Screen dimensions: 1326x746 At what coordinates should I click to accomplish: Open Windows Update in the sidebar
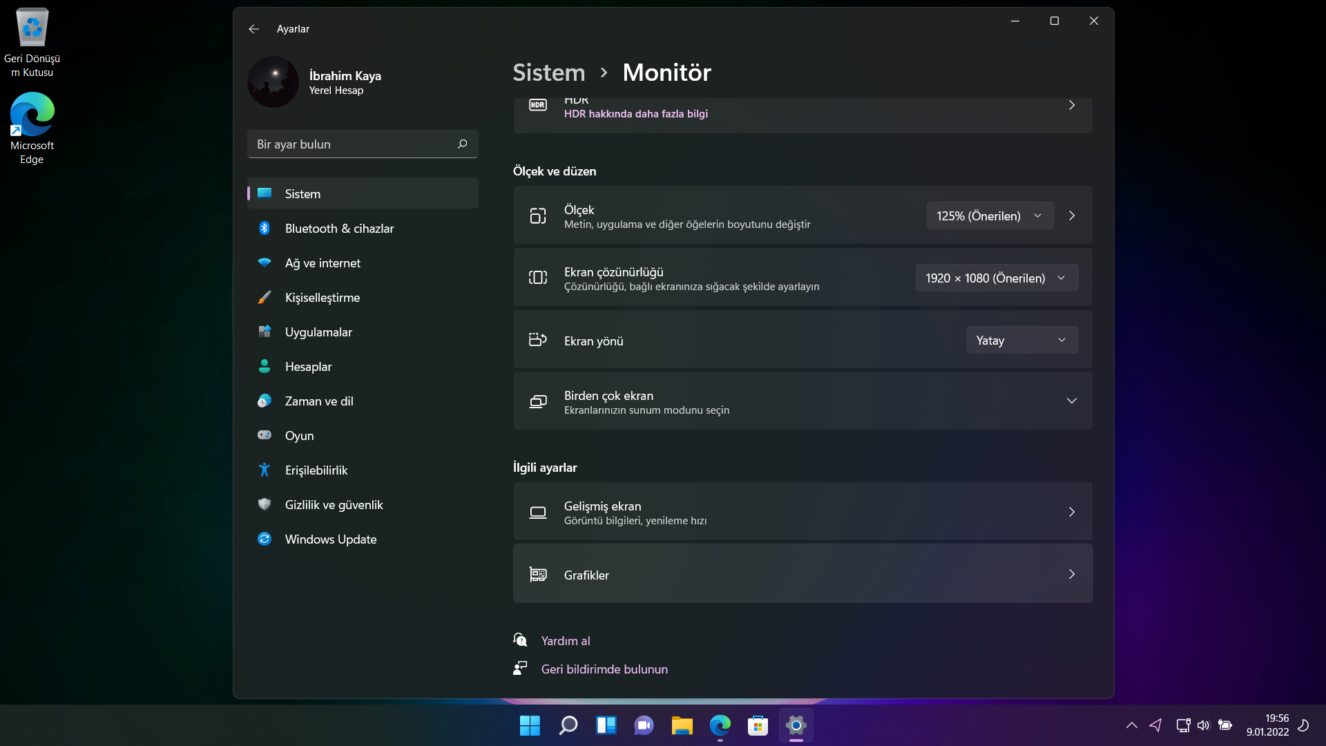(x=330, y=539)
